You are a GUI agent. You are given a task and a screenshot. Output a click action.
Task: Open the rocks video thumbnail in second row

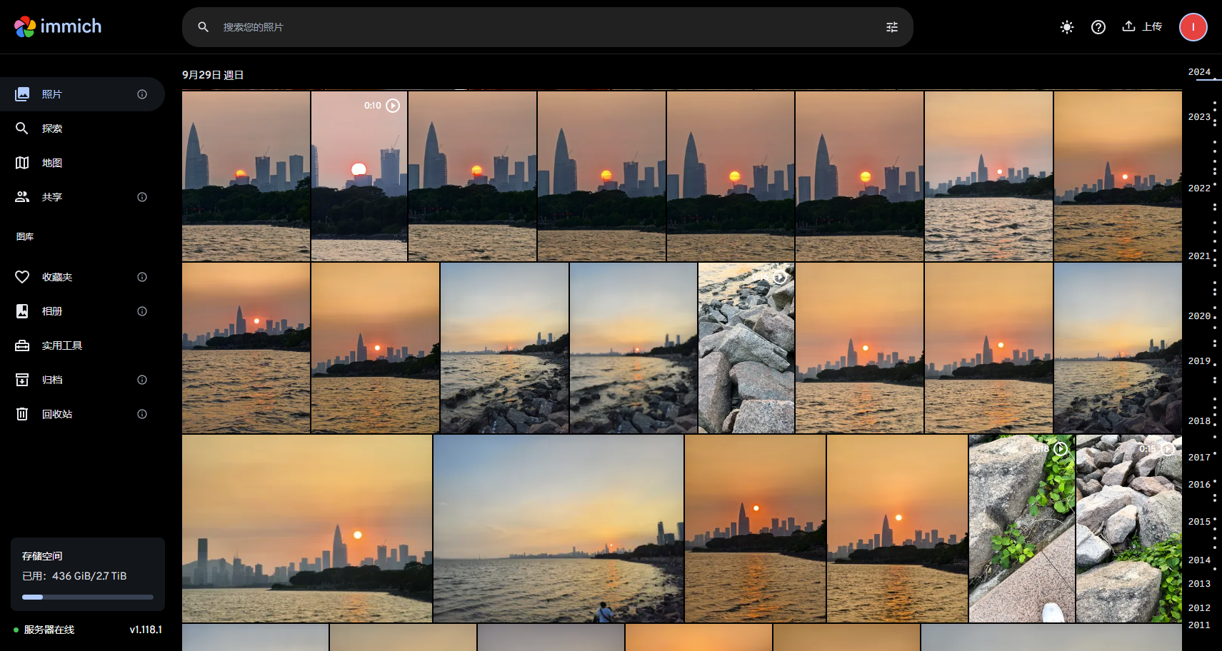(746, 348)
